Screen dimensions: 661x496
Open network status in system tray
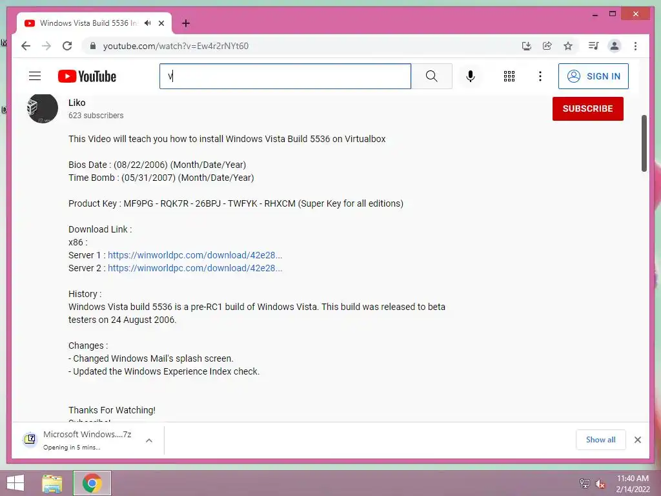585,483
